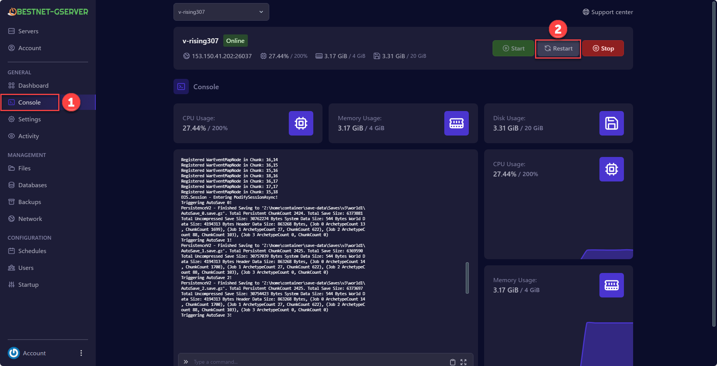Open the Files manager
The image size is (717, 366).
click(24, 168)
